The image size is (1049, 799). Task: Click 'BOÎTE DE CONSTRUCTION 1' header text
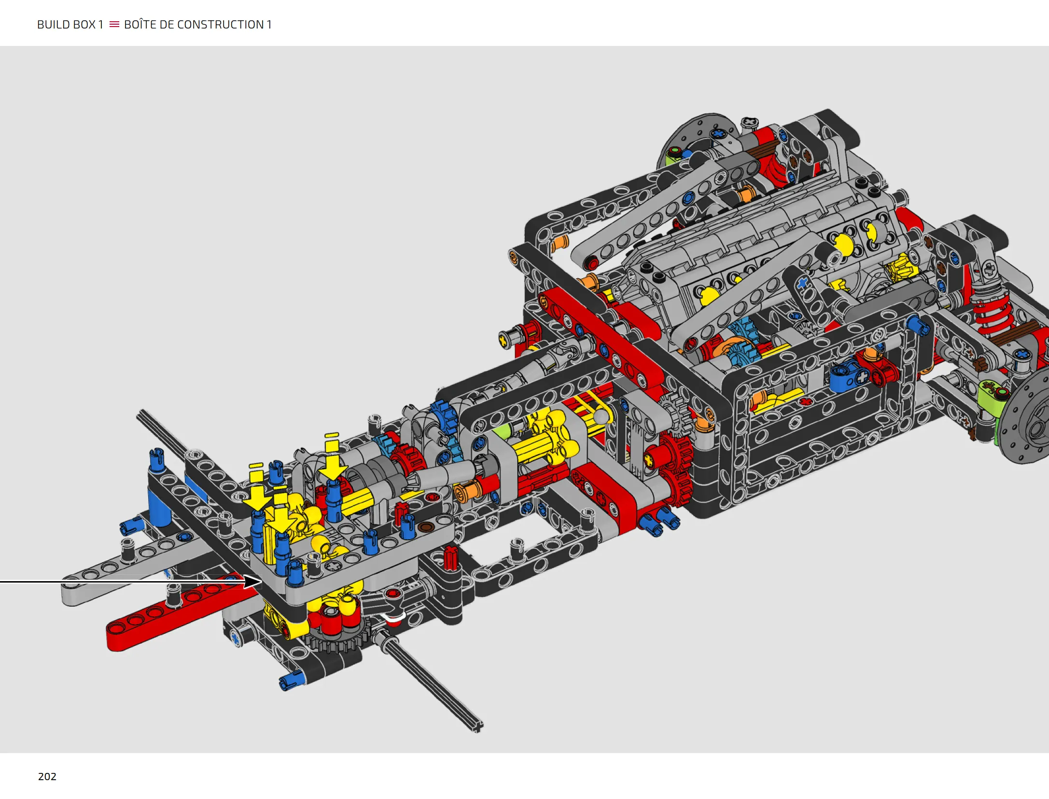198,24
